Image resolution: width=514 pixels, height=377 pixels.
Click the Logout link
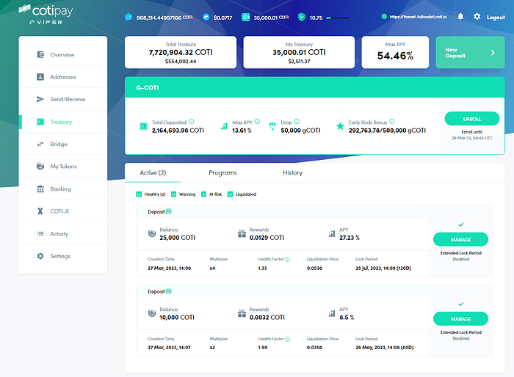(x=496, y=18)
